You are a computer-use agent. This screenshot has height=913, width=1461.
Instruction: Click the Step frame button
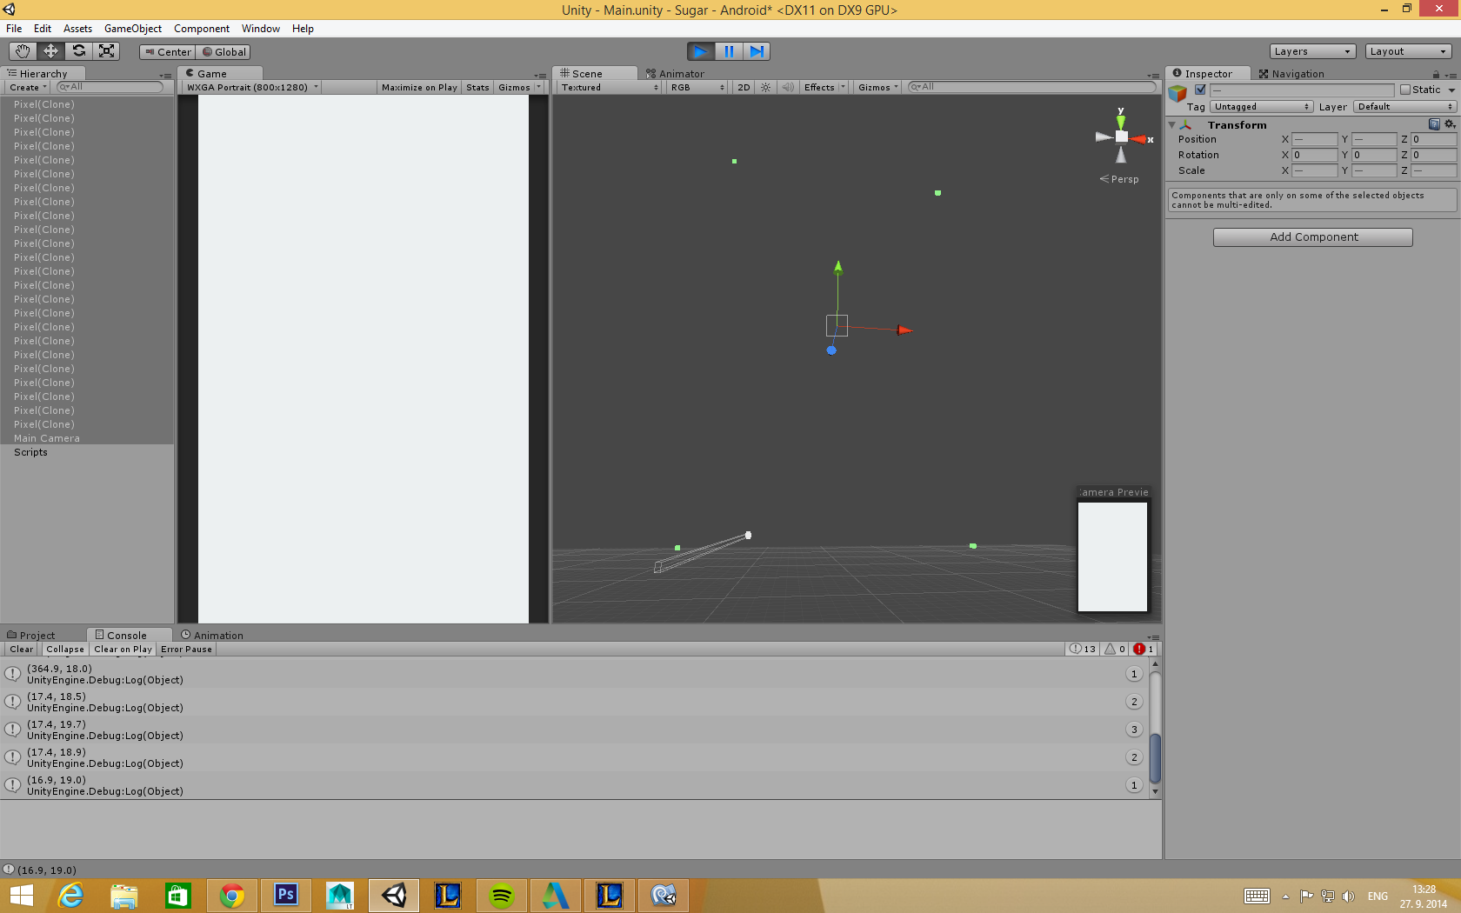(x=757, y=51)
